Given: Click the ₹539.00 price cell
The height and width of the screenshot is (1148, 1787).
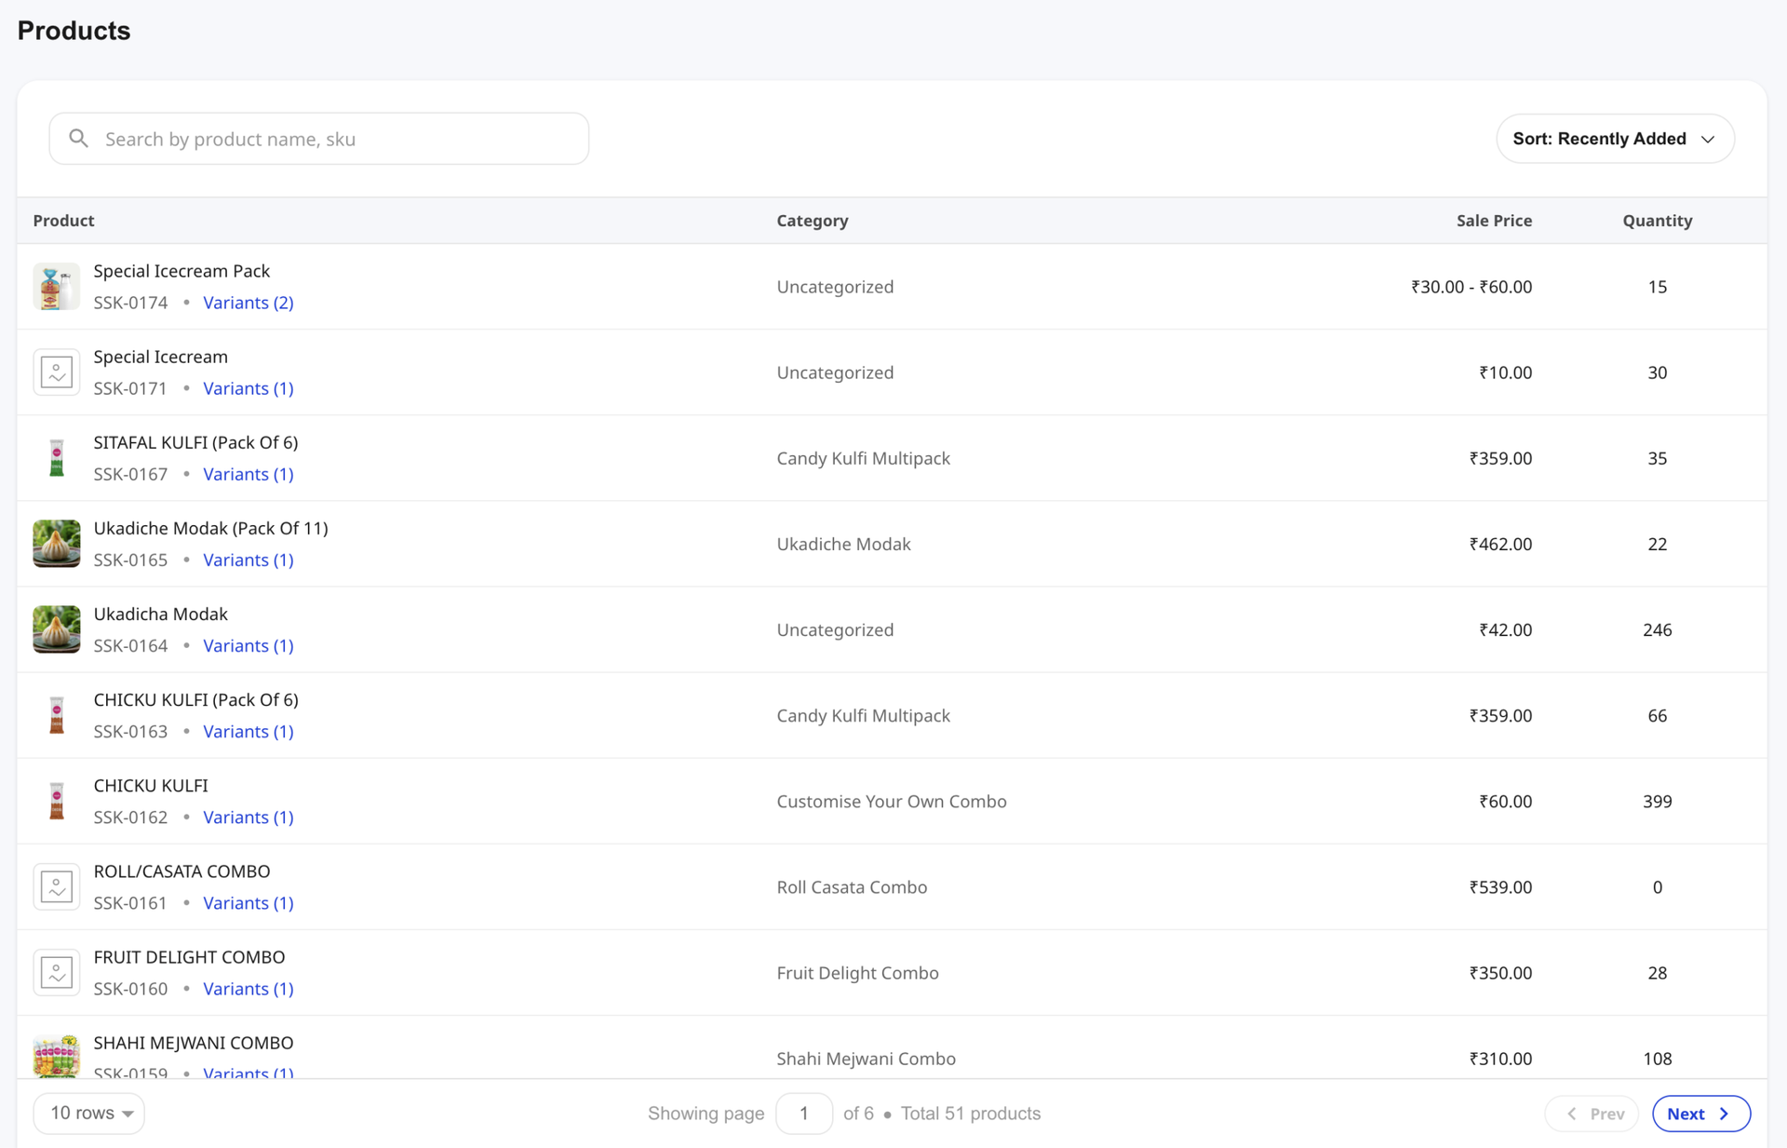Looking at the screenshot, I should coord(1500,886).
